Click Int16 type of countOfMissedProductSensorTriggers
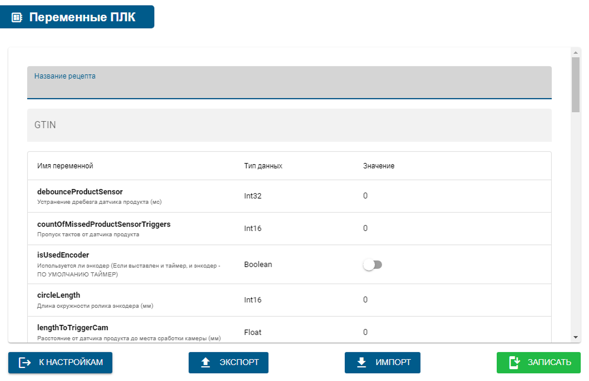Viewport: 589px width, 381px height. [x=253, y=228]
